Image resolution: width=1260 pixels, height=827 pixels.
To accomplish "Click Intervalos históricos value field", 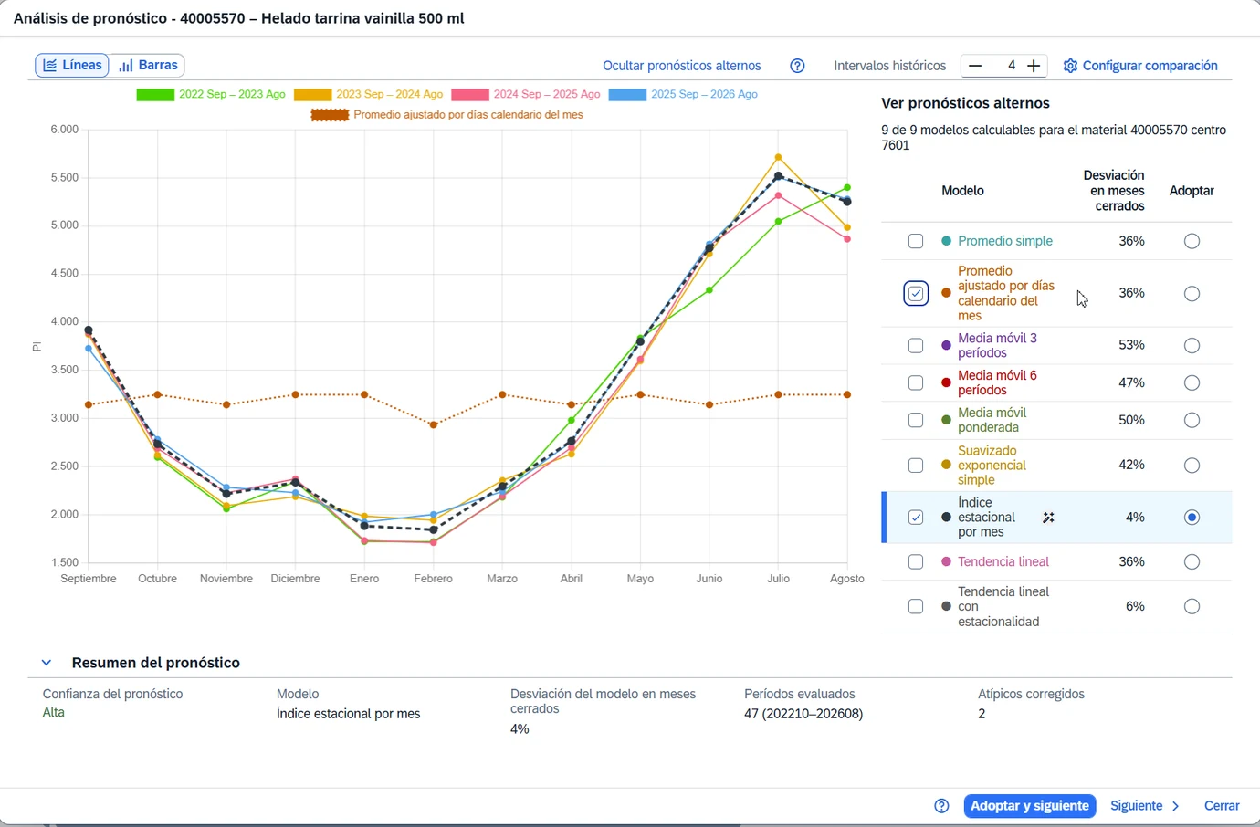I will (x=1005, y=66).
